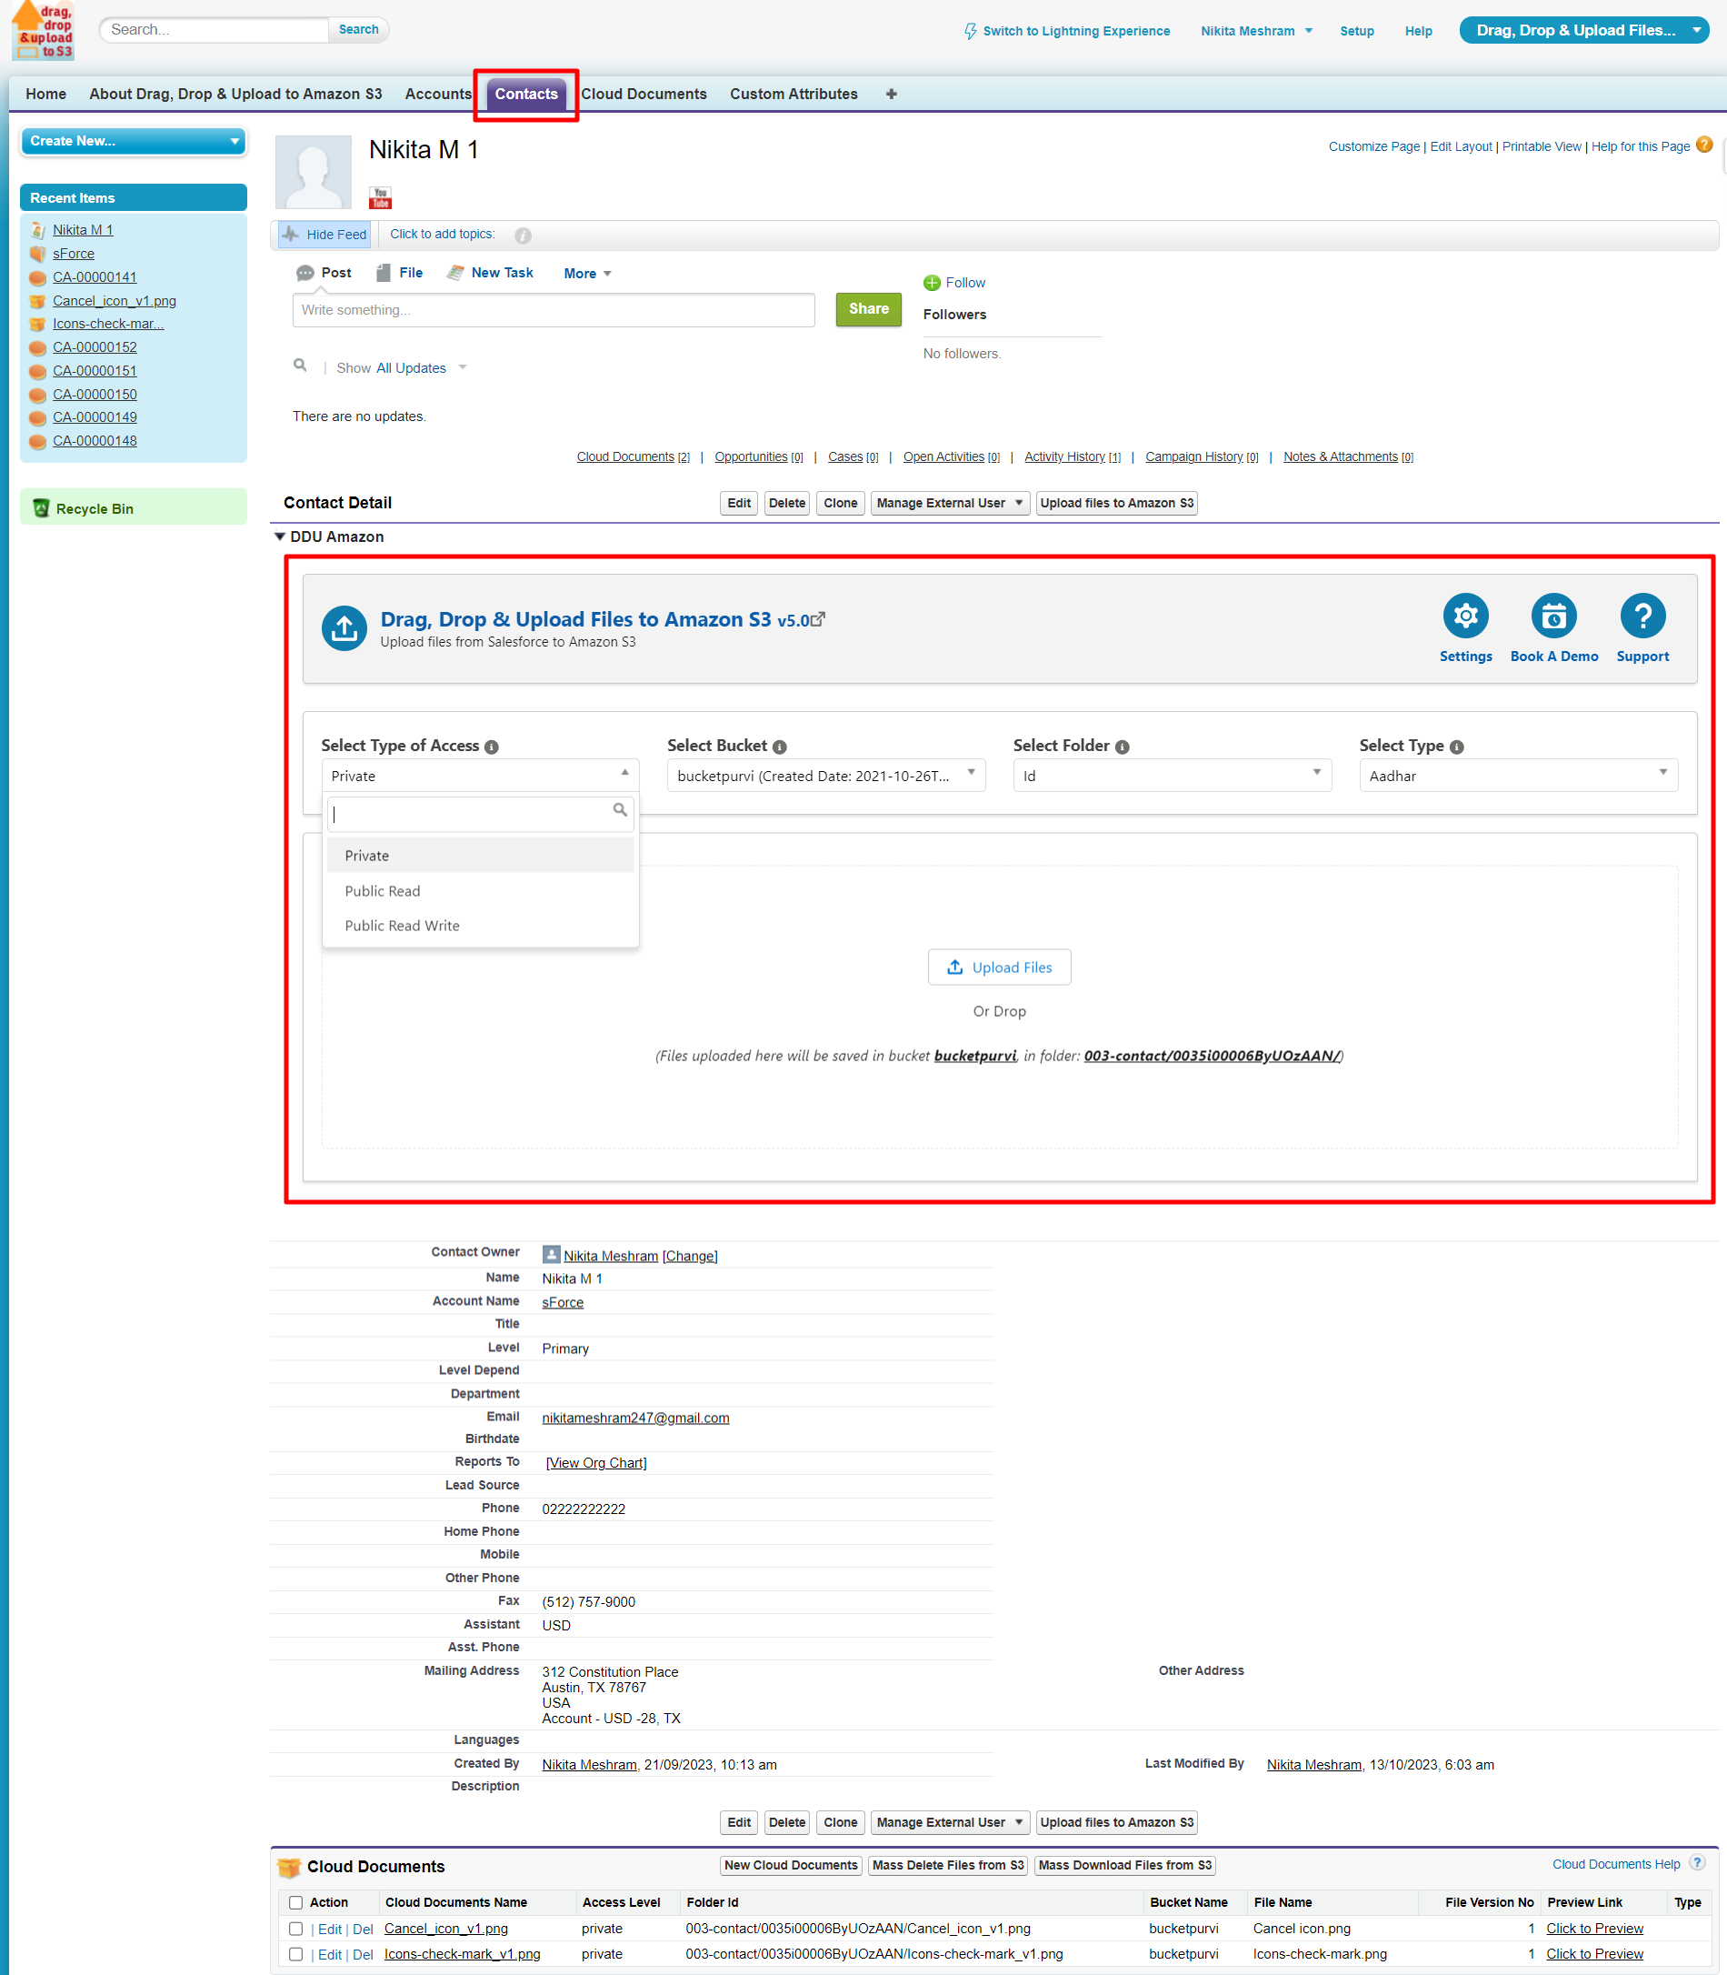Click the New Task icon in feed
Image resolution: width=1727 pixels, height=1975 pixels.
(x=454, y=273)
